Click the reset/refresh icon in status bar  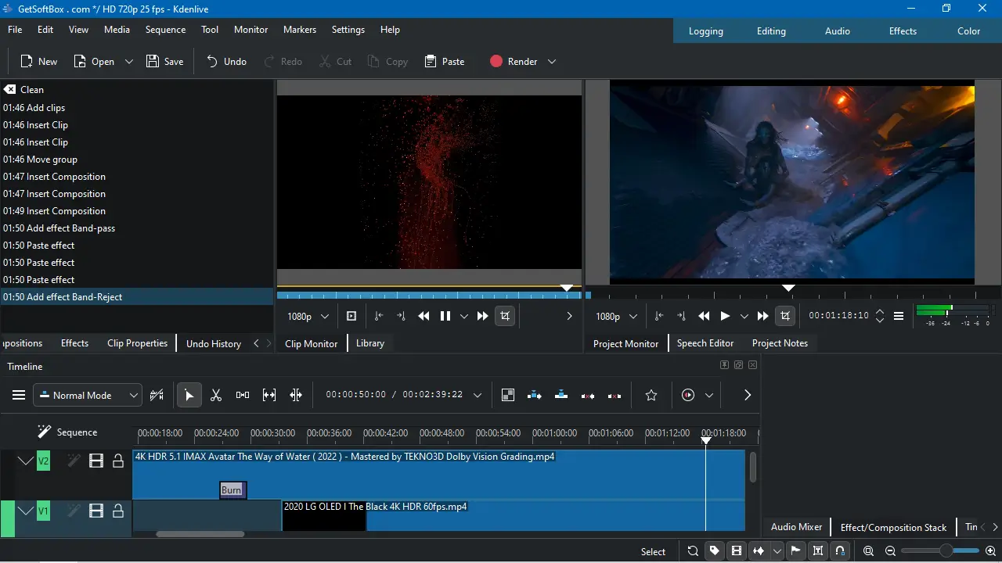point(693,550)
